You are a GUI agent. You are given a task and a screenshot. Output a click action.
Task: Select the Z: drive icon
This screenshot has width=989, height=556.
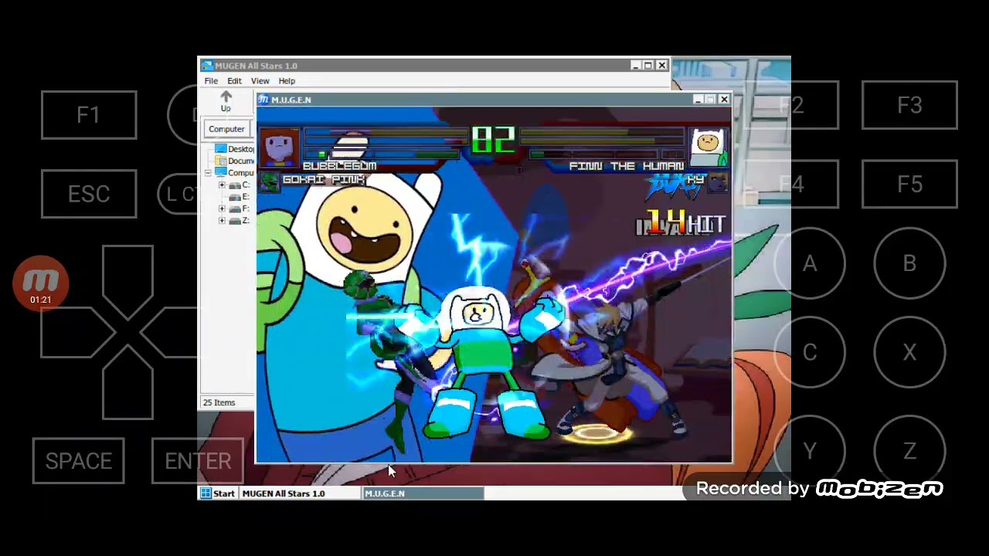click(x=235, y=220)
